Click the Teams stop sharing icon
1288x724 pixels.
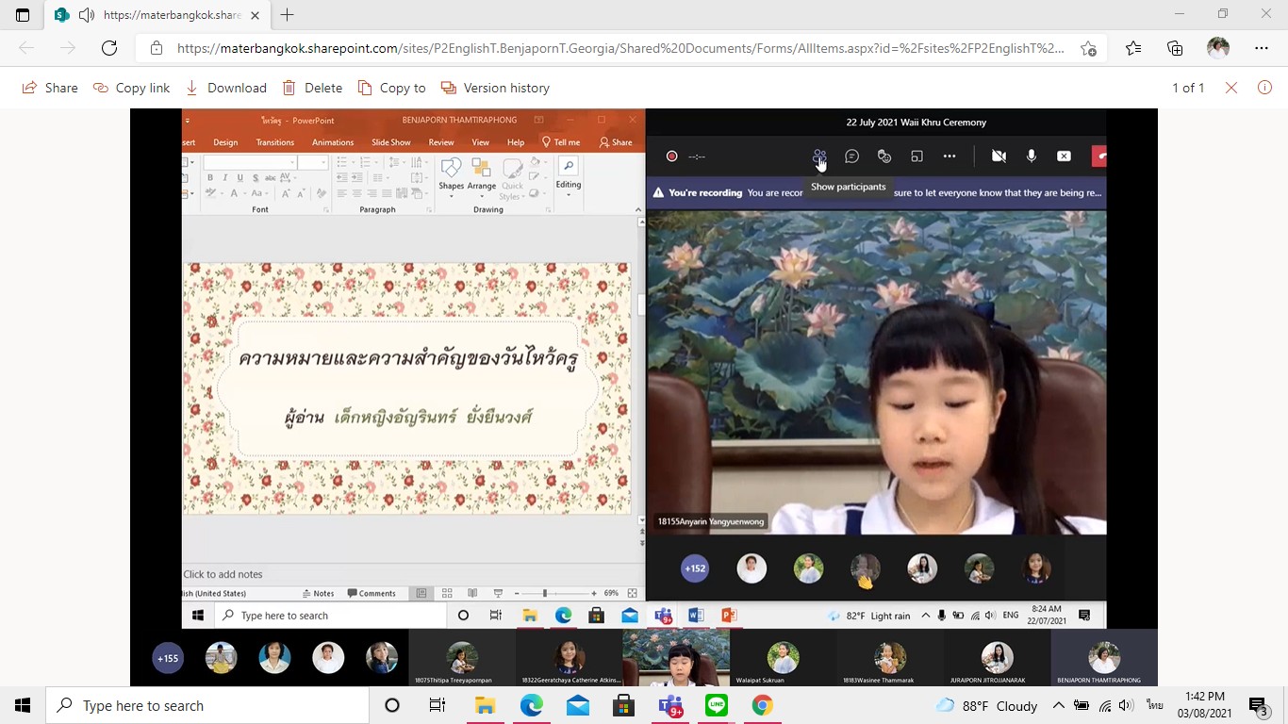coord(1064,156)
